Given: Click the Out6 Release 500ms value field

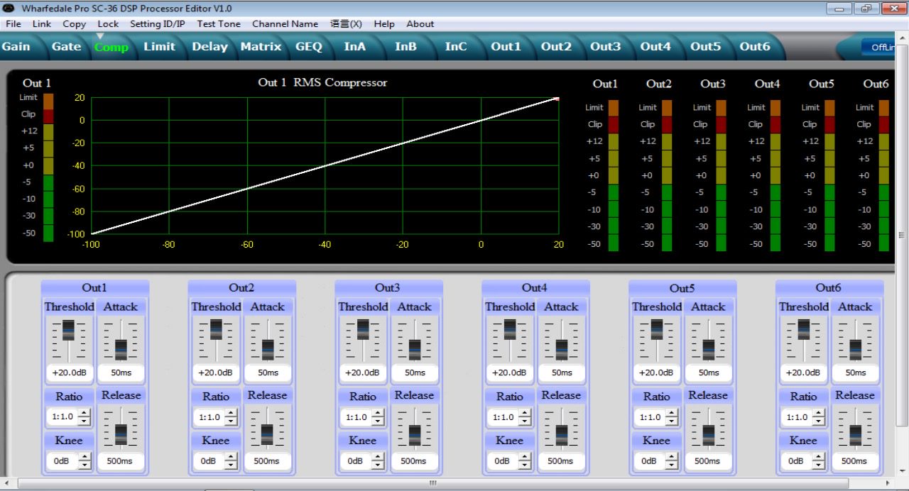Looking at the screenshot, I should coord(856,460).
